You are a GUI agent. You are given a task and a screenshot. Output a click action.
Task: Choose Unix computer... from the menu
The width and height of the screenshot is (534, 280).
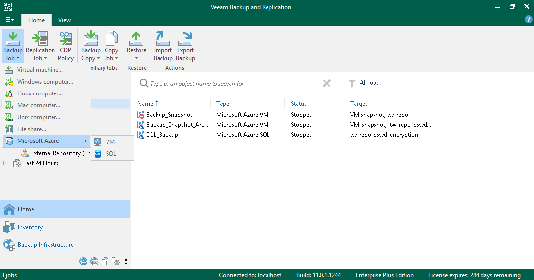[47, 117]
